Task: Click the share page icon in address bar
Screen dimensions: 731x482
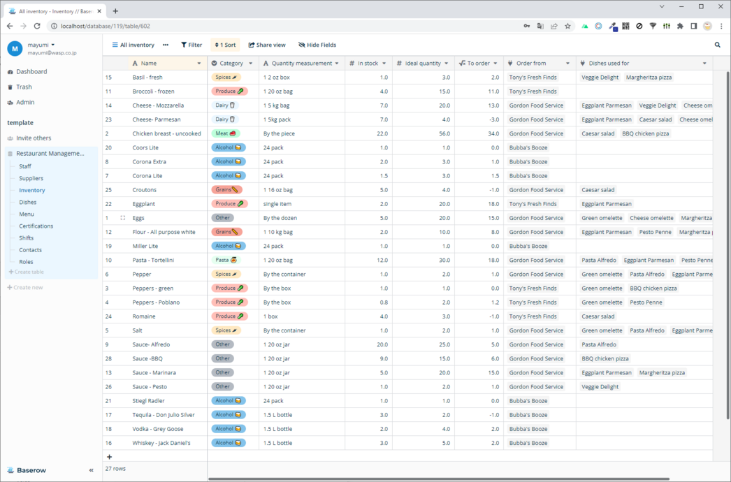Action: point(554,26)
